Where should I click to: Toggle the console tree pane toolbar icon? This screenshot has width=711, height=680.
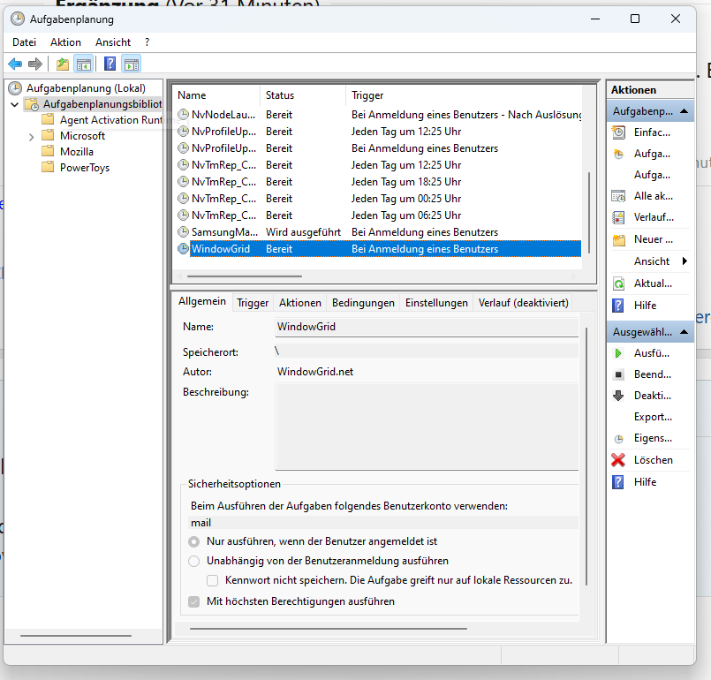click(84, 64)
